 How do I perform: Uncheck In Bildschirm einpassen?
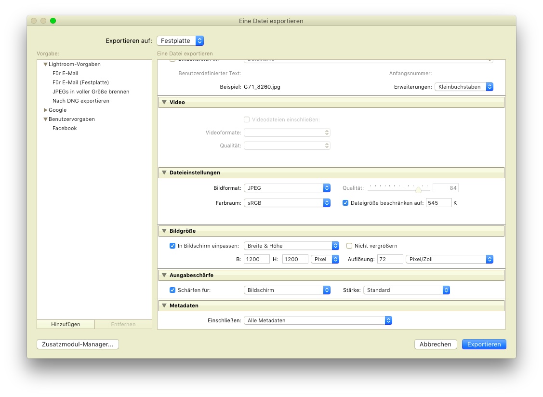(172, 246)
